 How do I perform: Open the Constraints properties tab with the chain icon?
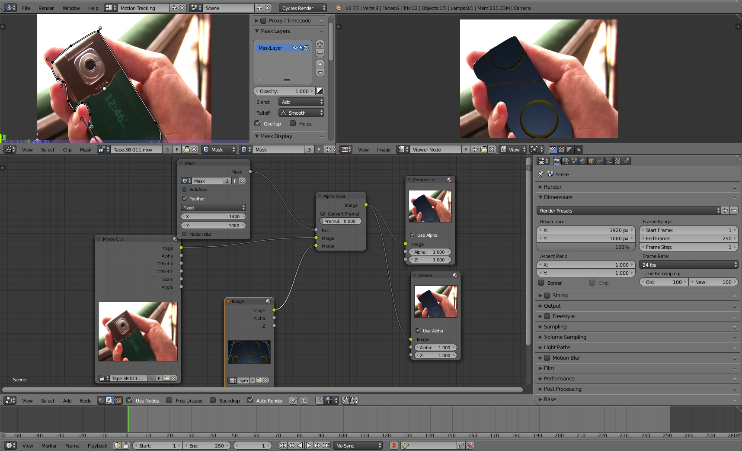(x=600, y=161)
